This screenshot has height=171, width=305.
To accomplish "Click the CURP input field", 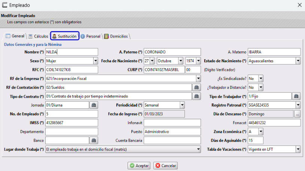I will point(164,70).
